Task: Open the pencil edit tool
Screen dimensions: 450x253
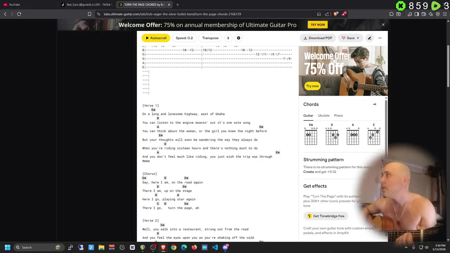Action: coord(369,38)
